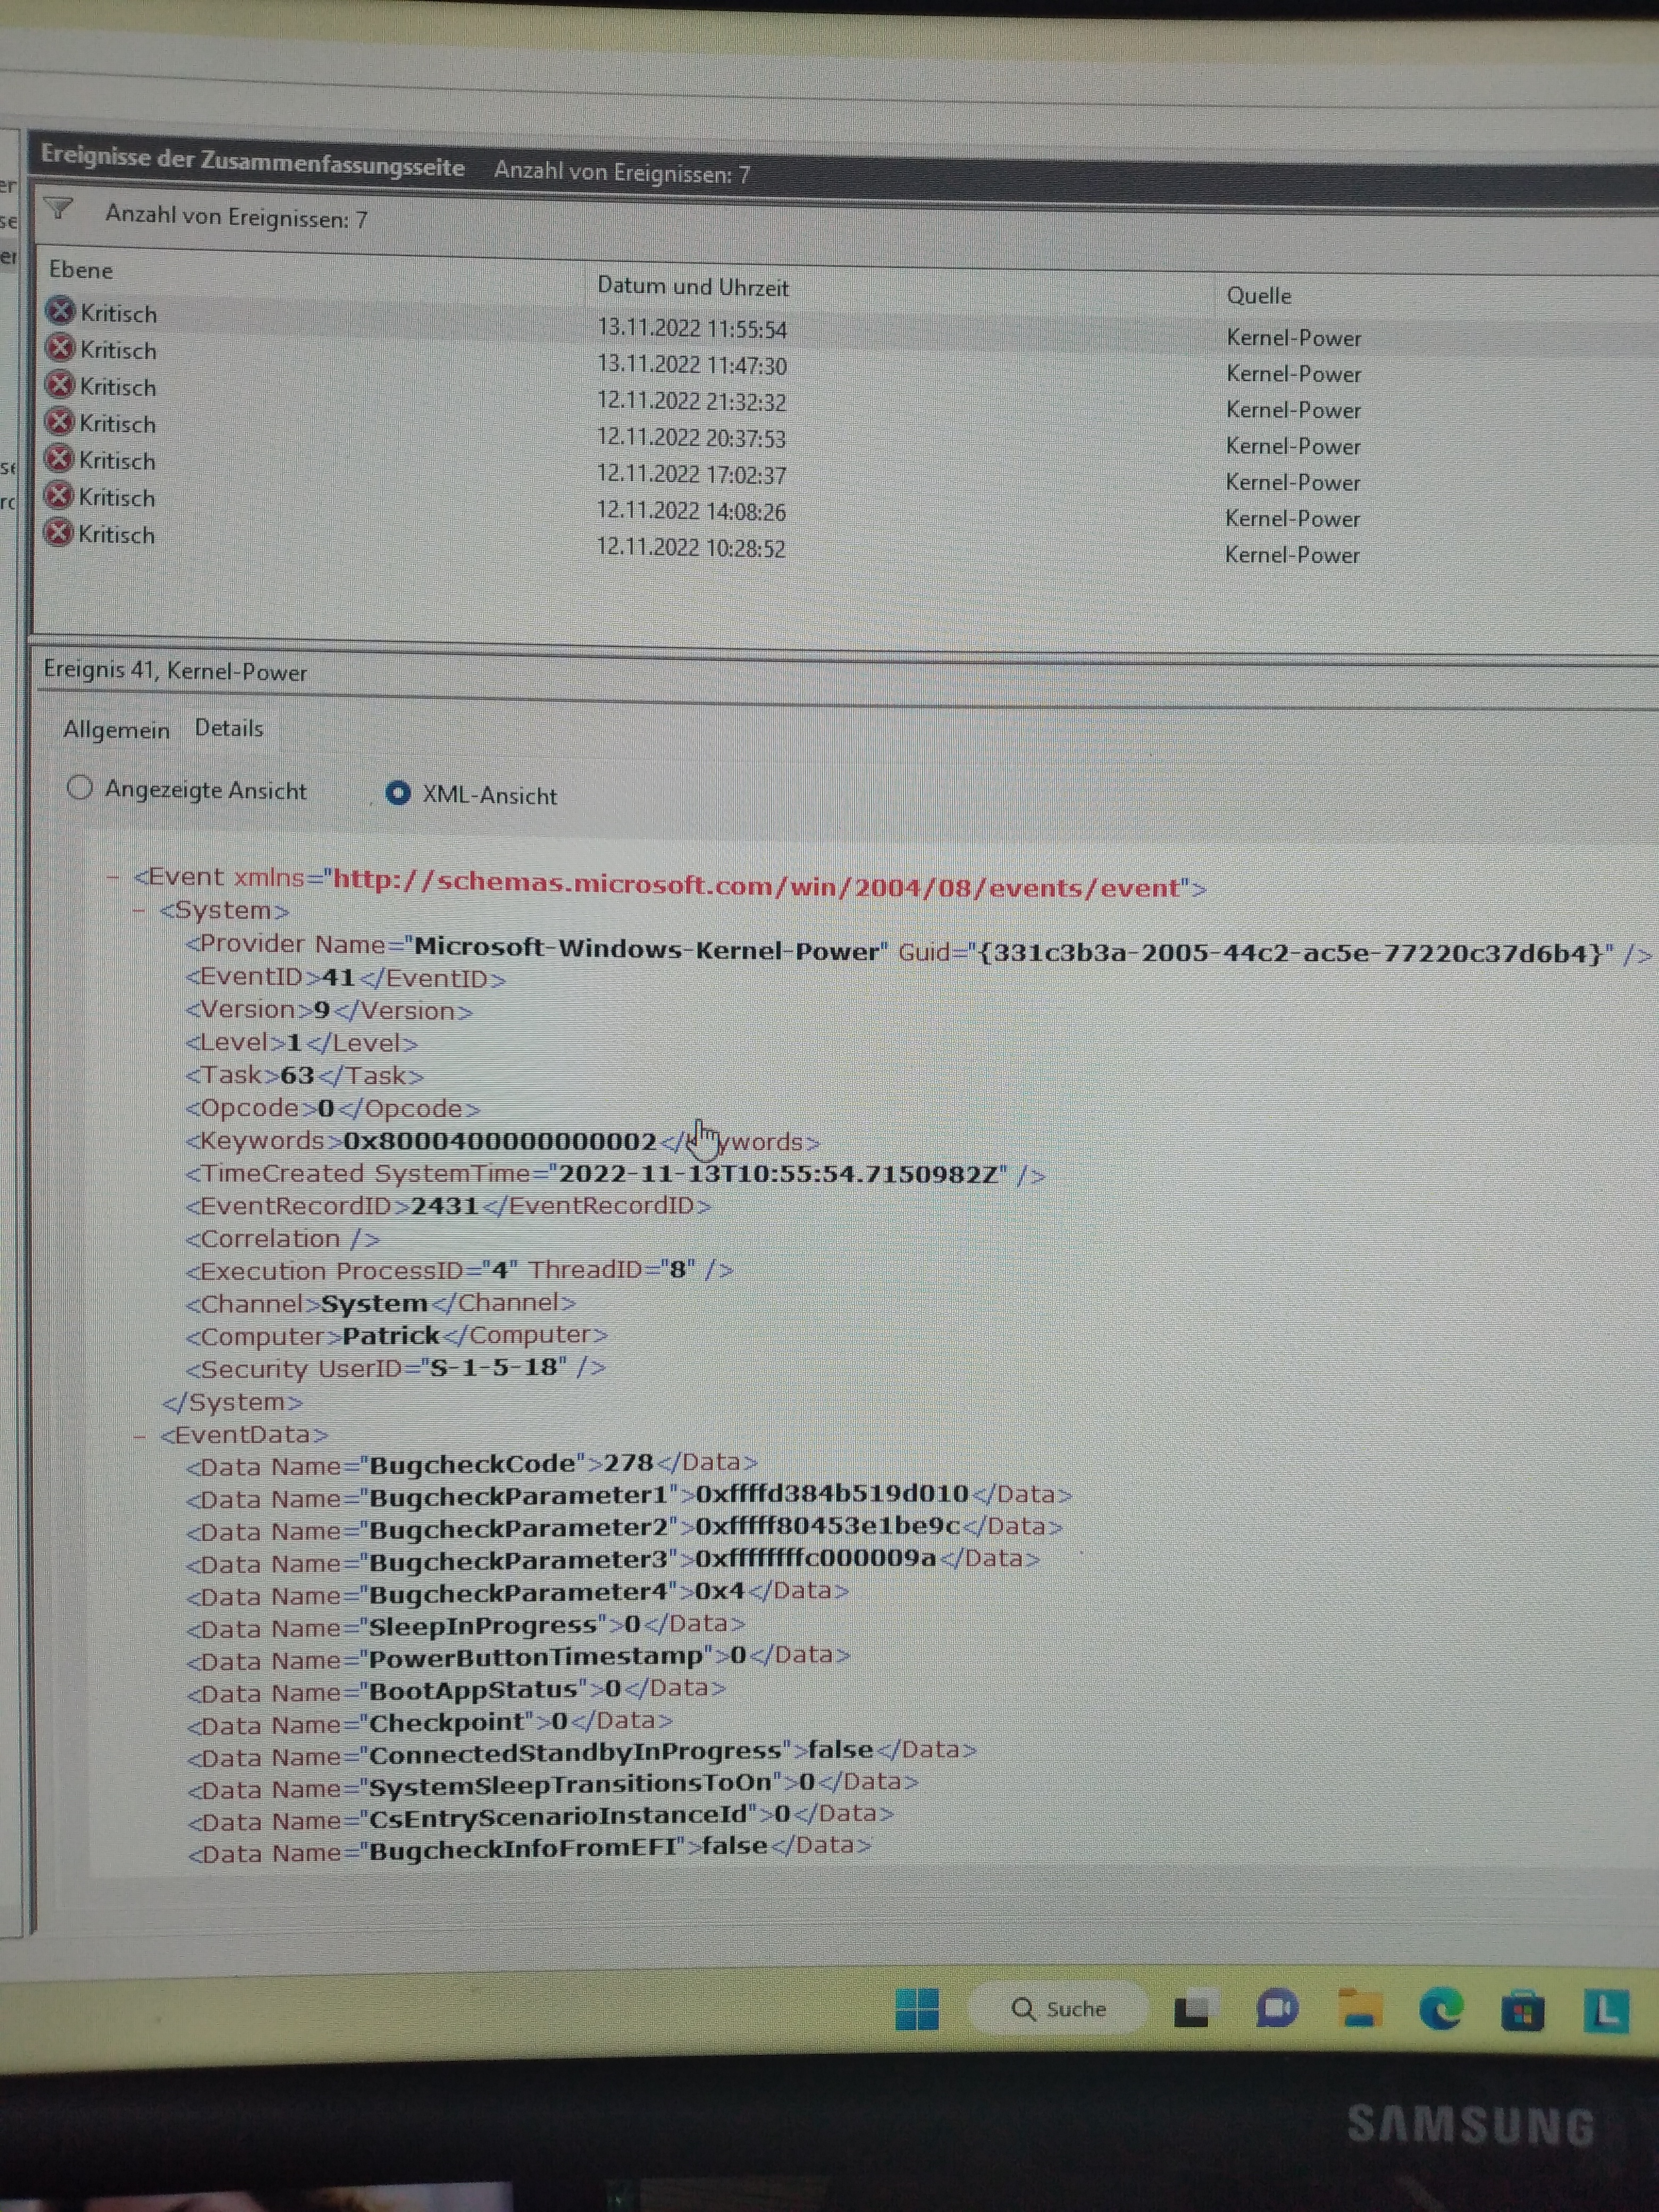Collapse the System XML node
1659x2212 pixels.
tap(140, 910)
